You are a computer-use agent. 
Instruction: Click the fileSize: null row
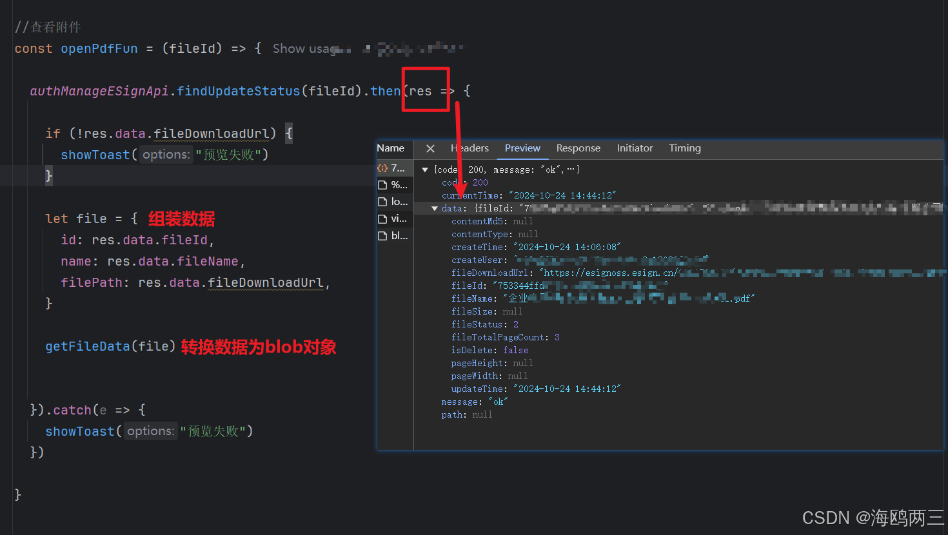click(x=487, y=311)
